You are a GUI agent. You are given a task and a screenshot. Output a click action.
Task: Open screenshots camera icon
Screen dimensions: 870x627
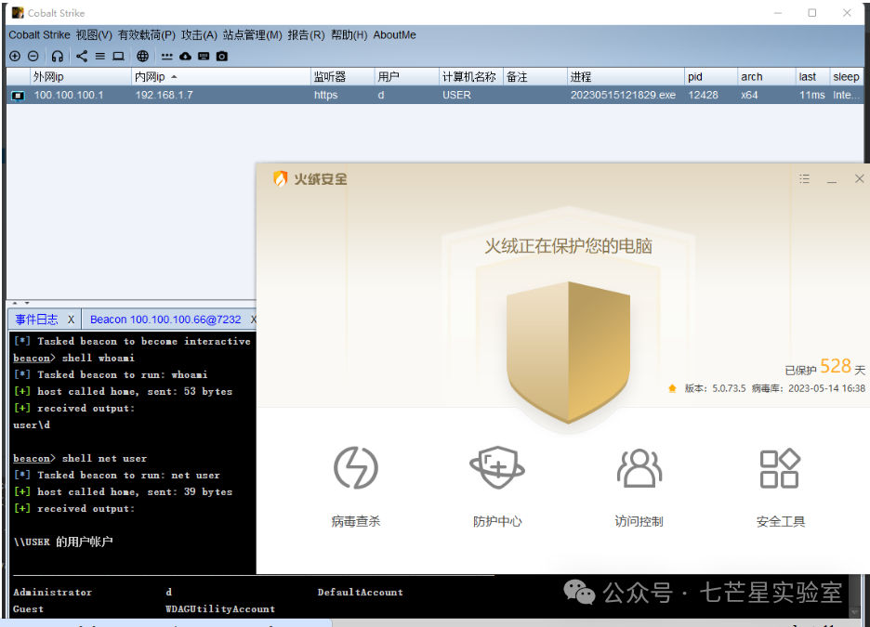pyautogui.click(x=222, y=56)
